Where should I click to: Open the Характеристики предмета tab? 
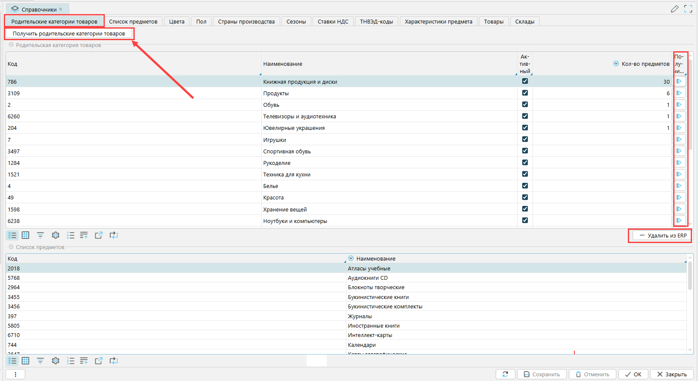[x=439, y=21]
